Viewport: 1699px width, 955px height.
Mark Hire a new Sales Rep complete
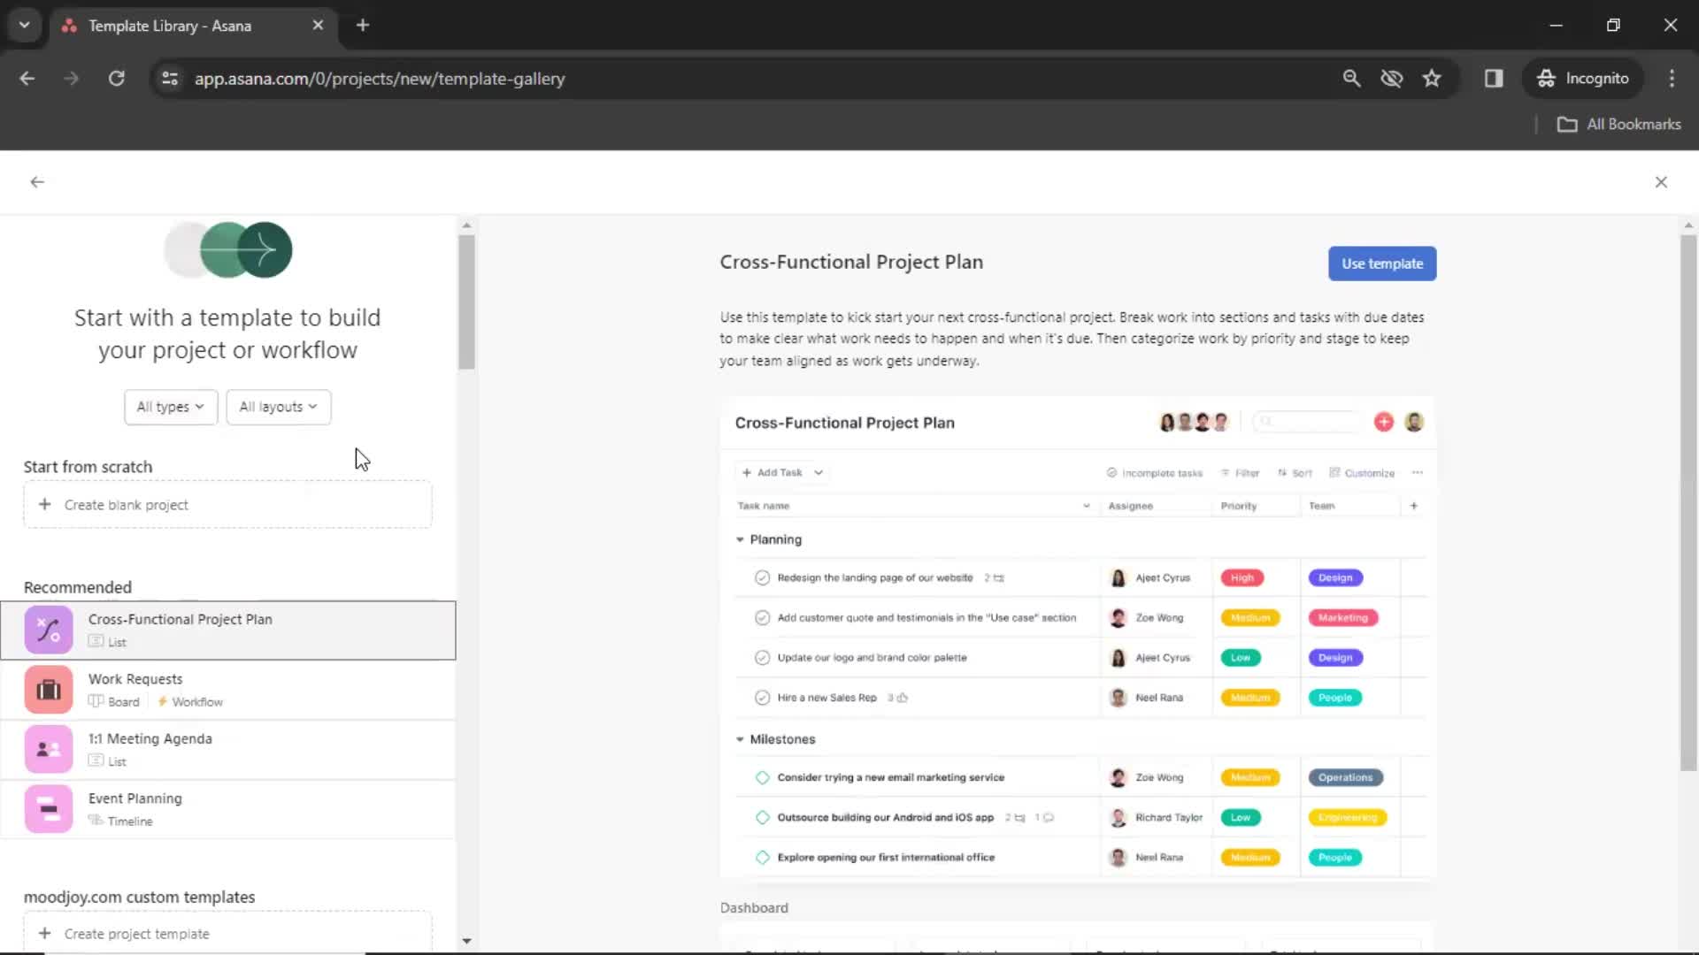(762, 698)
